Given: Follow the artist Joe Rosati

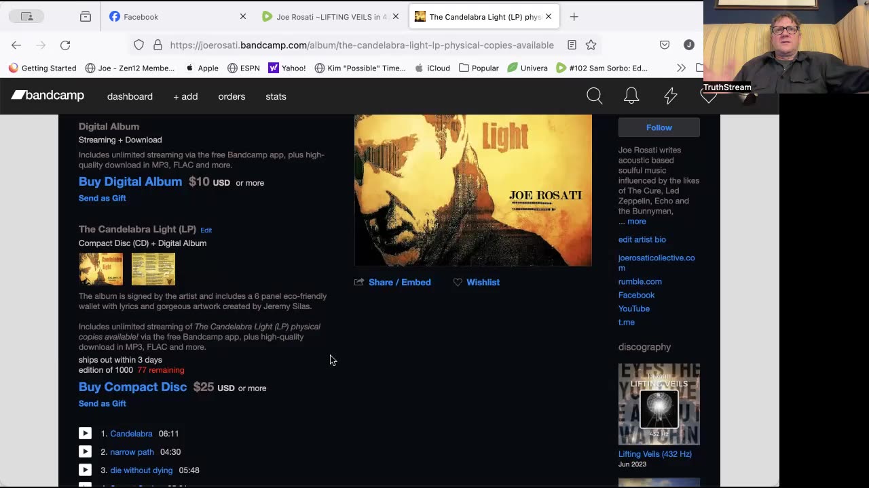Looking at the screenshot, I should click(x=659, y=127).
